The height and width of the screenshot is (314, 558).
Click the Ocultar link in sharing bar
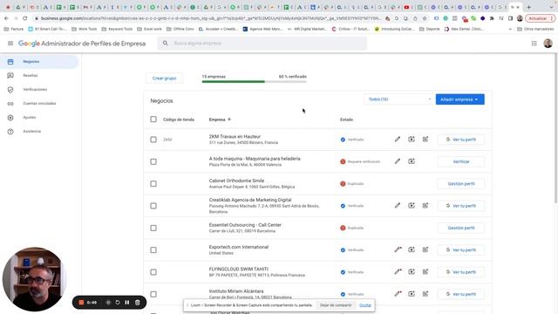[x=365, y=305]
